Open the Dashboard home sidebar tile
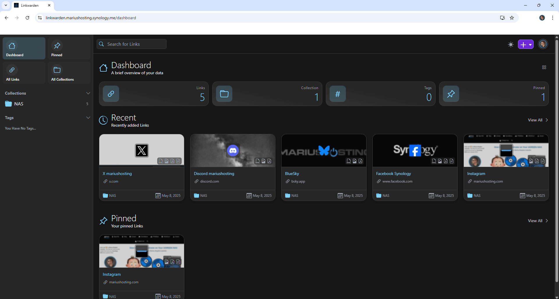 click(24, 48)
